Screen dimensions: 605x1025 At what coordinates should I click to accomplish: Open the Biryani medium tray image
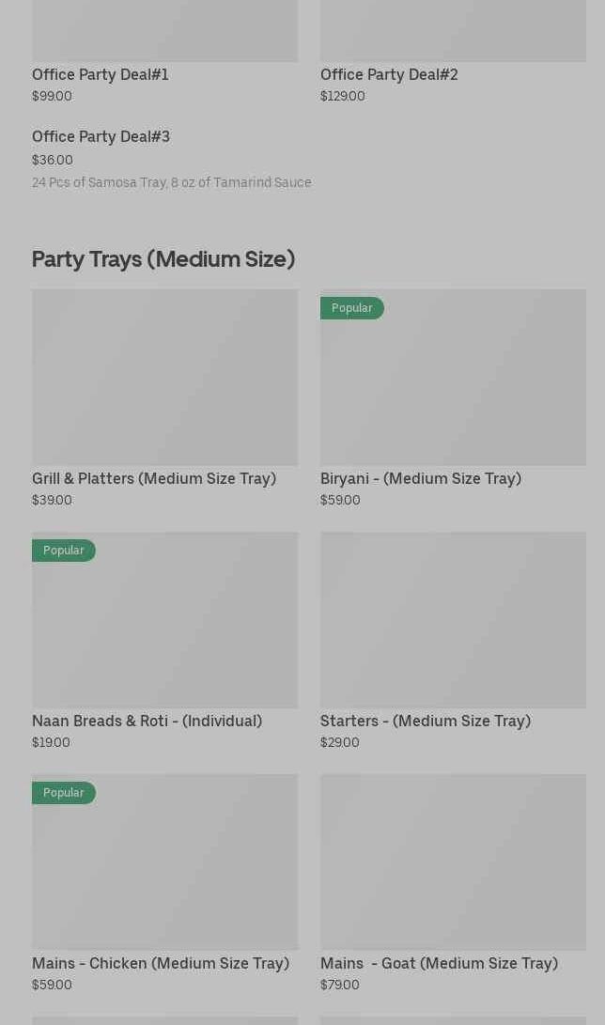(453, 385)
